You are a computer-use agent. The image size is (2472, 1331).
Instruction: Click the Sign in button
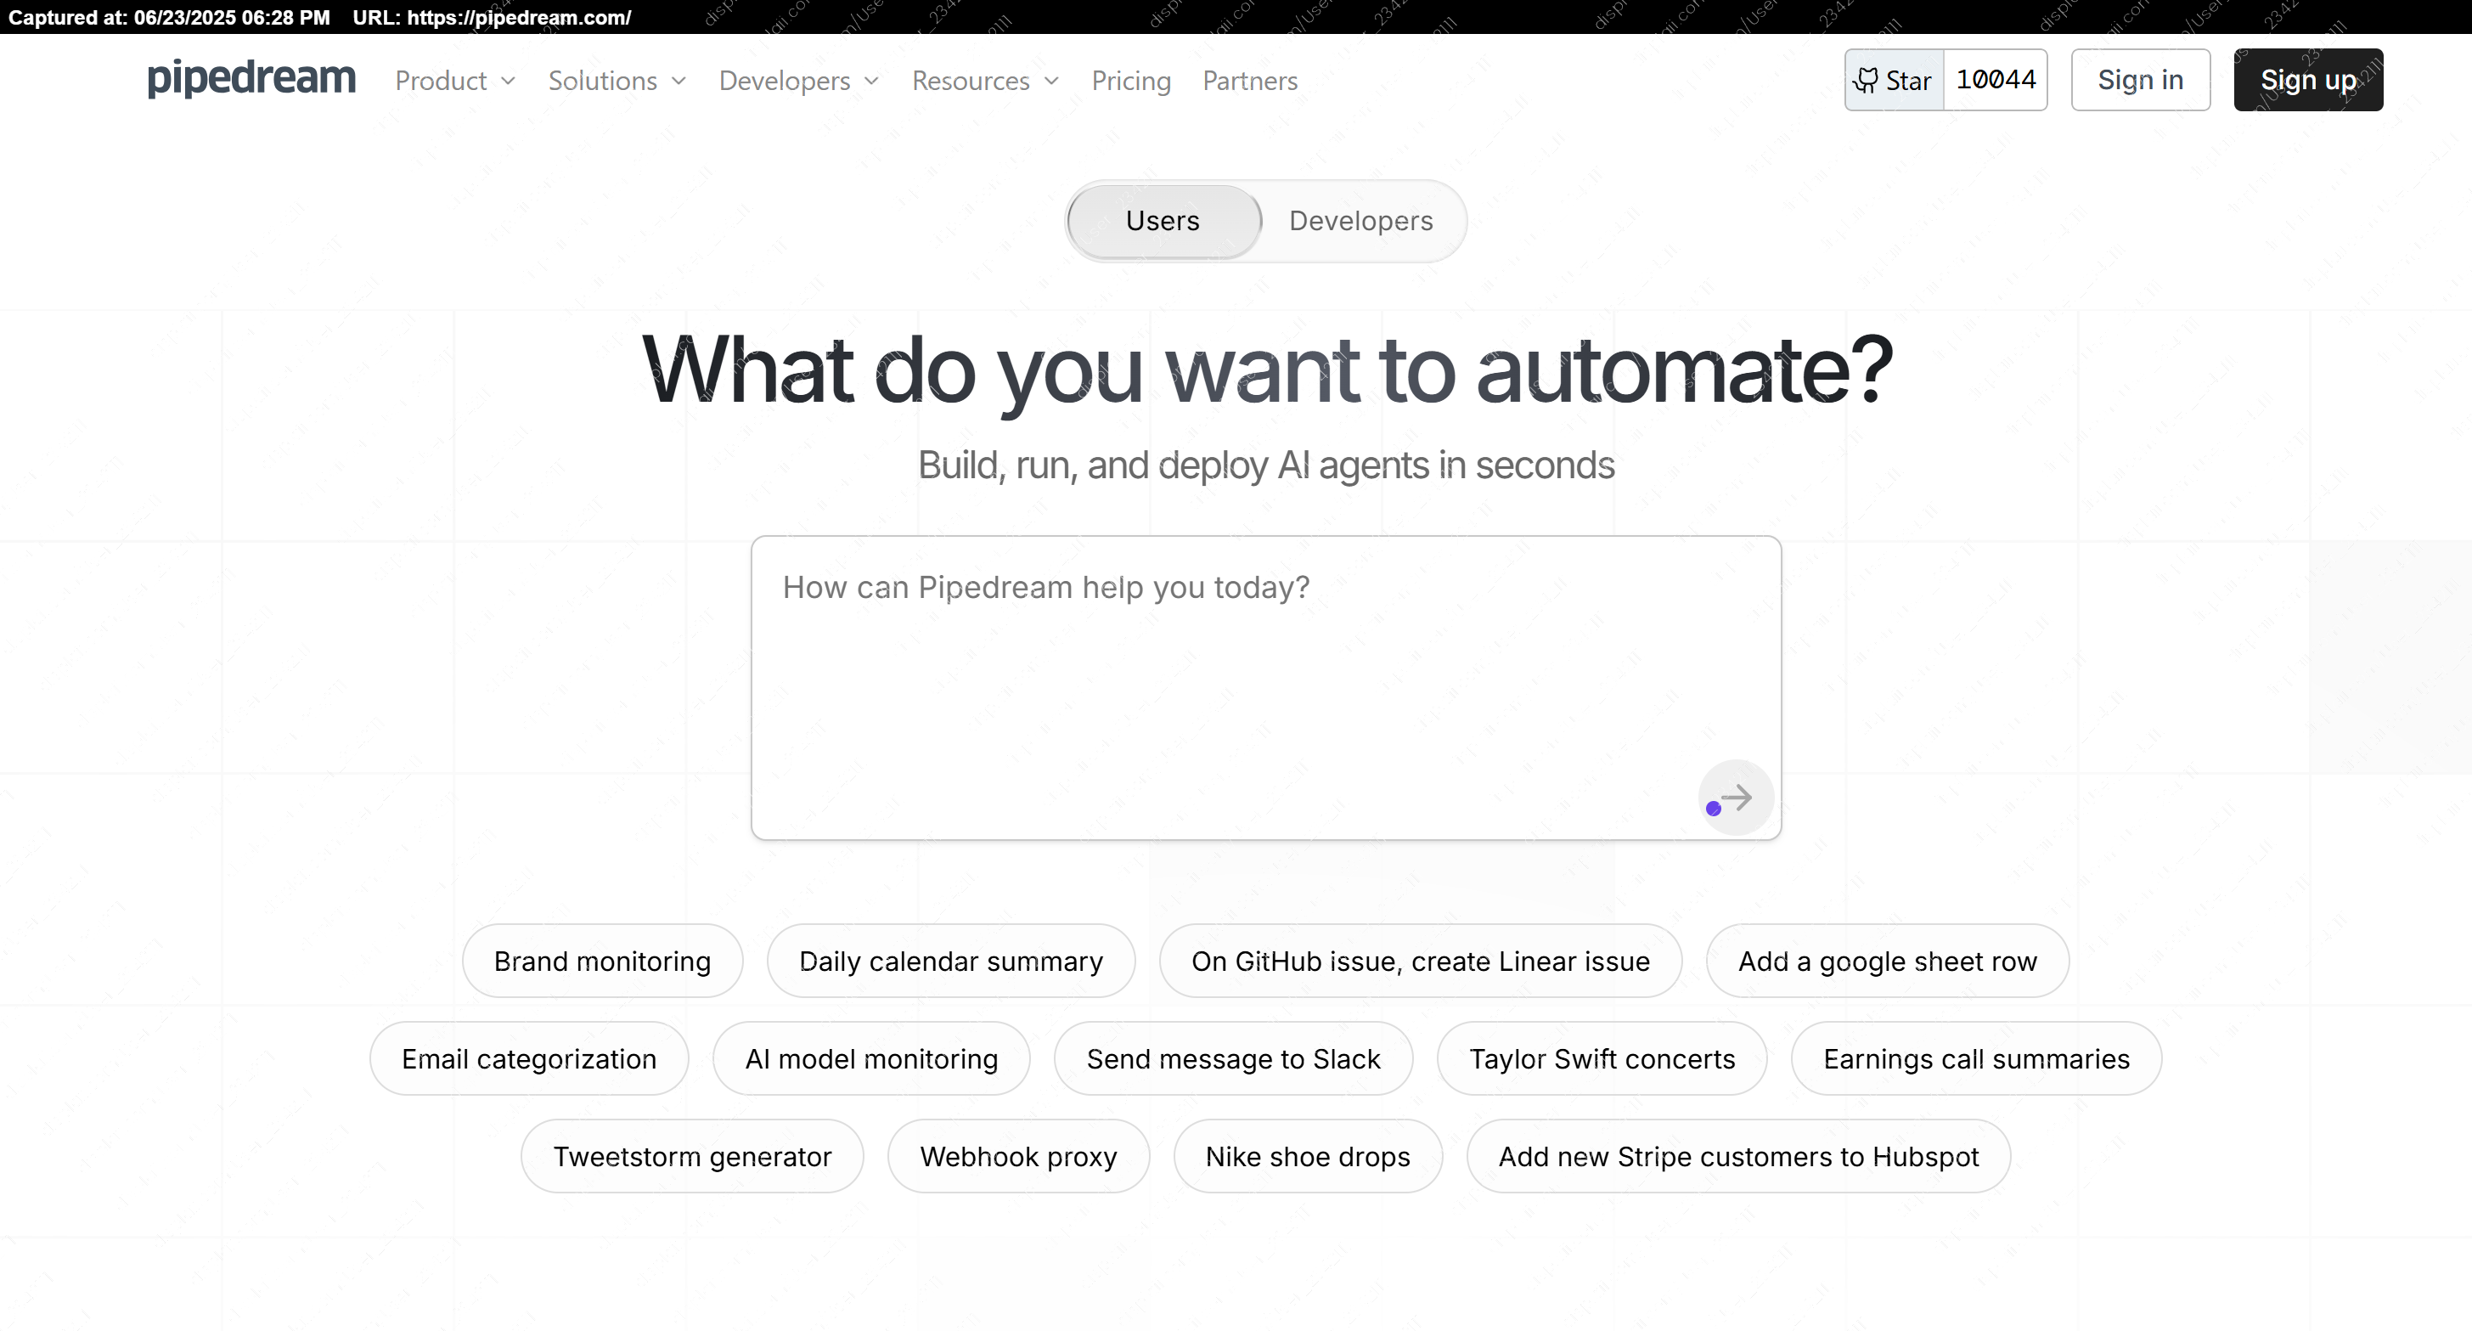coord(2140,80)
